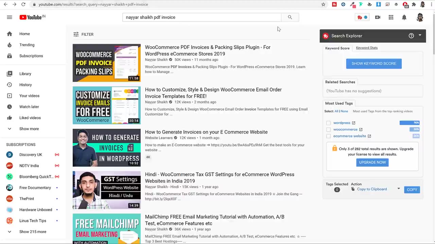Click the TubeBuddy icon in YouTube header
435x244 pixels.
(x=360, y=17)
